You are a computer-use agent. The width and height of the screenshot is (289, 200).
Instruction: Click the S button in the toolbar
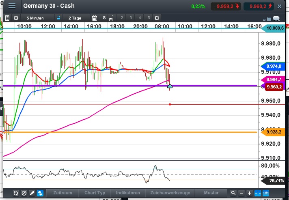point(104,18)
